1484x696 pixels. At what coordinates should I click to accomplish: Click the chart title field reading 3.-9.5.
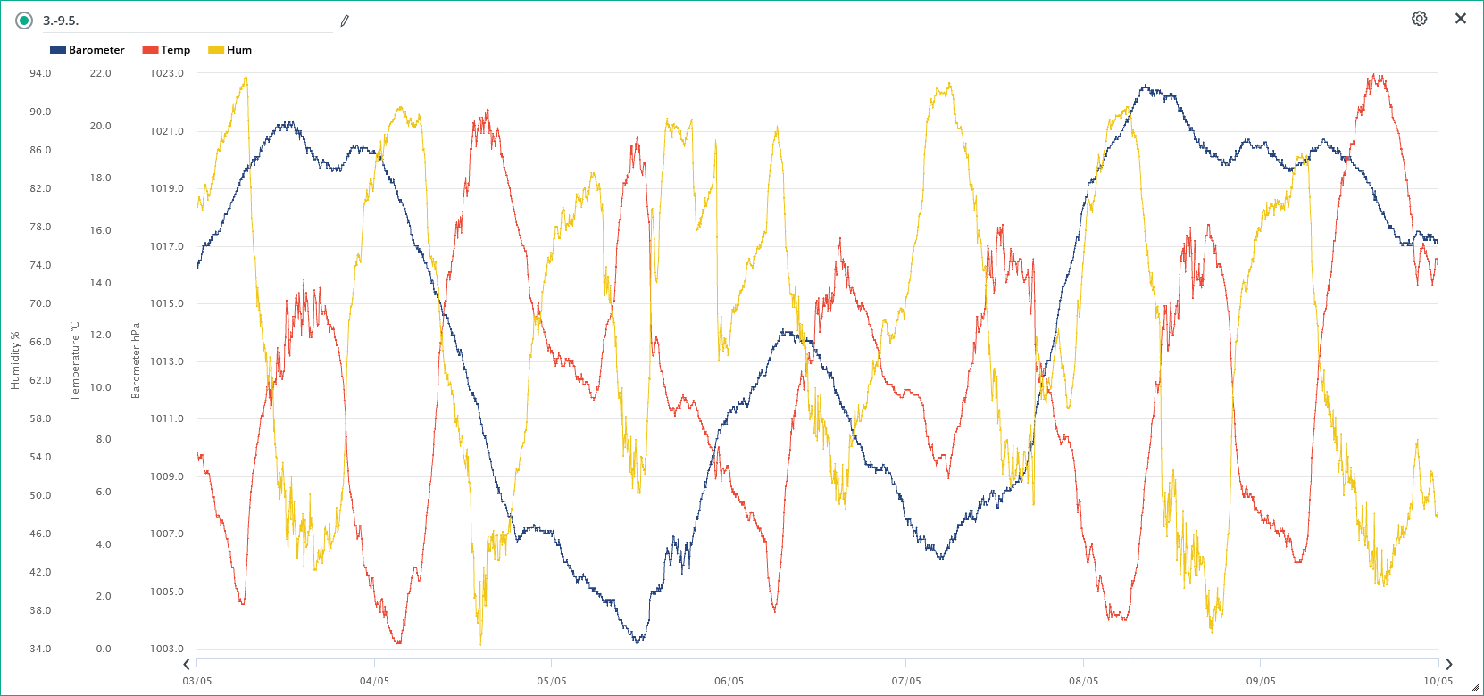179,21
